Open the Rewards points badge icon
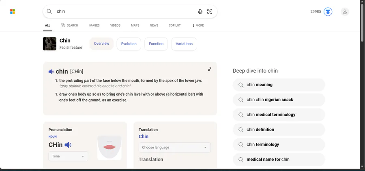This screenshot has width=365, height=171. [328, 12]
